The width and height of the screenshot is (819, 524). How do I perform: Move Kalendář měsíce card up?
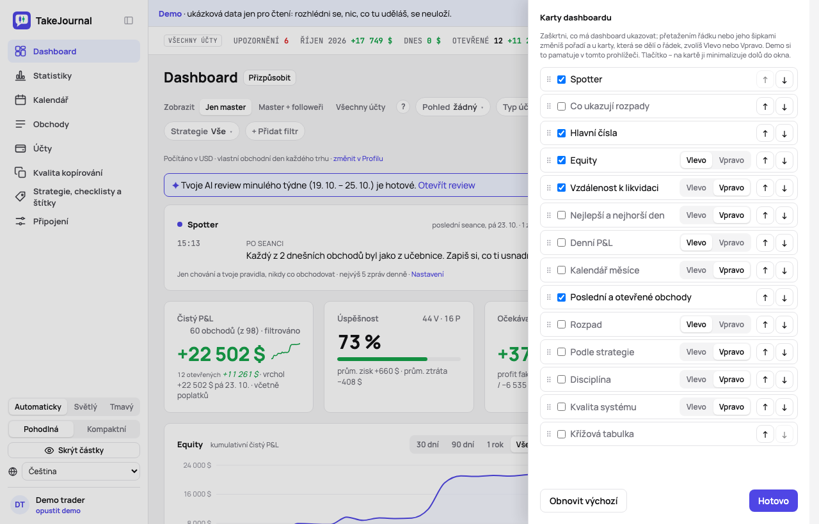(x=765, y=270)
